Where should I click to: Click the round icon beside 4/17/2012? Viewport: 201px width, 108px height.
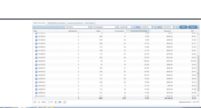(36, 50)
